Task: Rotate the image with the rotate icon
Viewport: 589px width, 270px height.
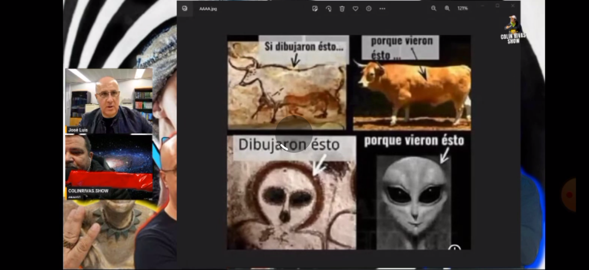Action: point(329,8)
